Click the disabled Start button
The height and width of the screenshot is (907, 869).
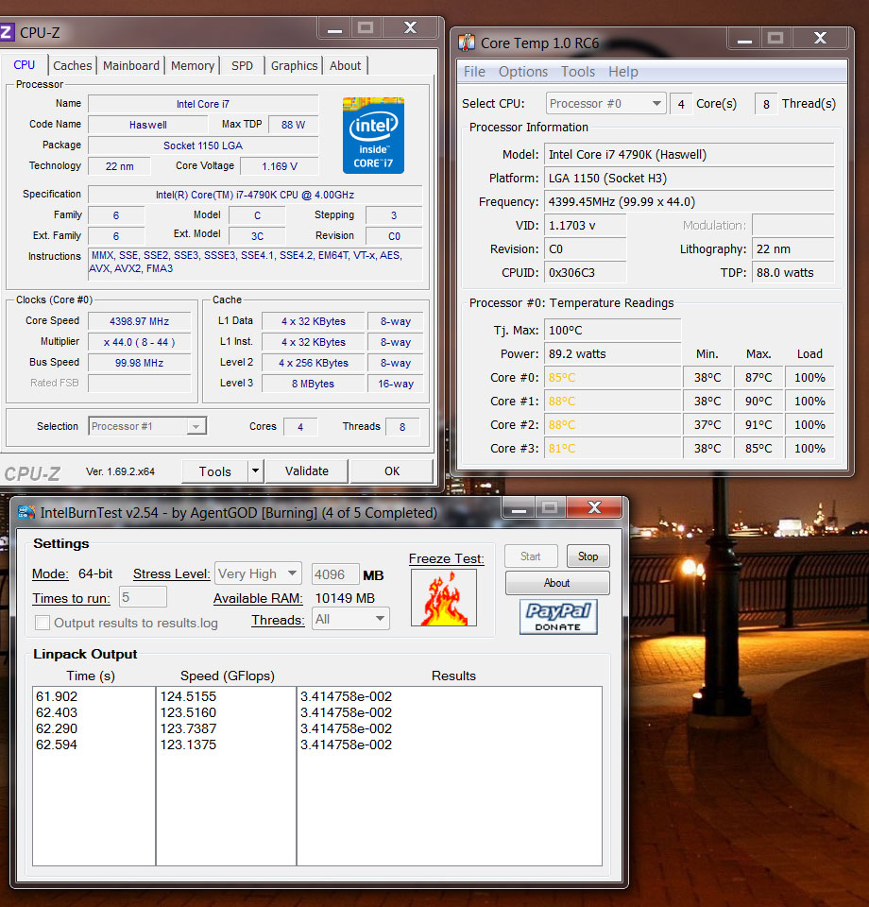(x=530, y=556)
